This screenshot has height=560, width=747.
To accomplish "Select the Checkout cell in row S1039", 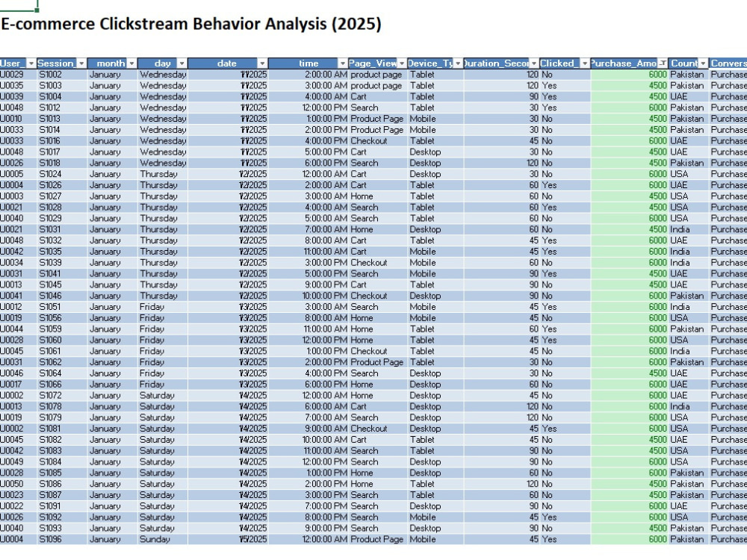I will (x=378, y=263).
